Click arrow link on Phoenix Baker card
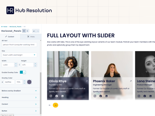The width and height of the screenshot is (155, 116). click(131, 81)
